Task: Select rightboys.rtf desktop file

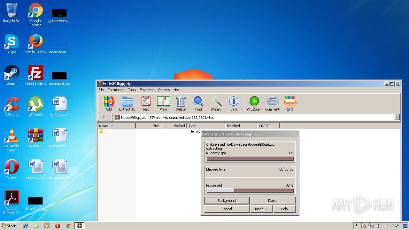Action: [59, 107]
